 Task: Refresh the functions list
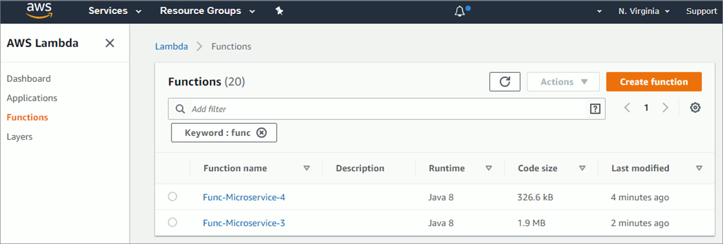504,82
